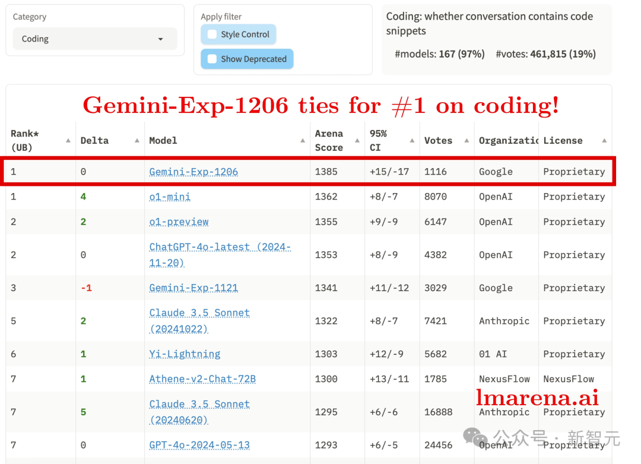Viewport: 641px width, 464px height.
Task: Click the Arena Score value 1385
Action: [326, 172]
